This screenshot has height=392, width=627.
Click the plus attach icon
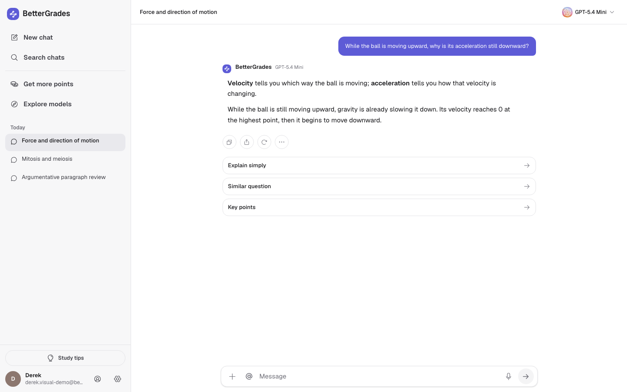(x=232, y=376)
